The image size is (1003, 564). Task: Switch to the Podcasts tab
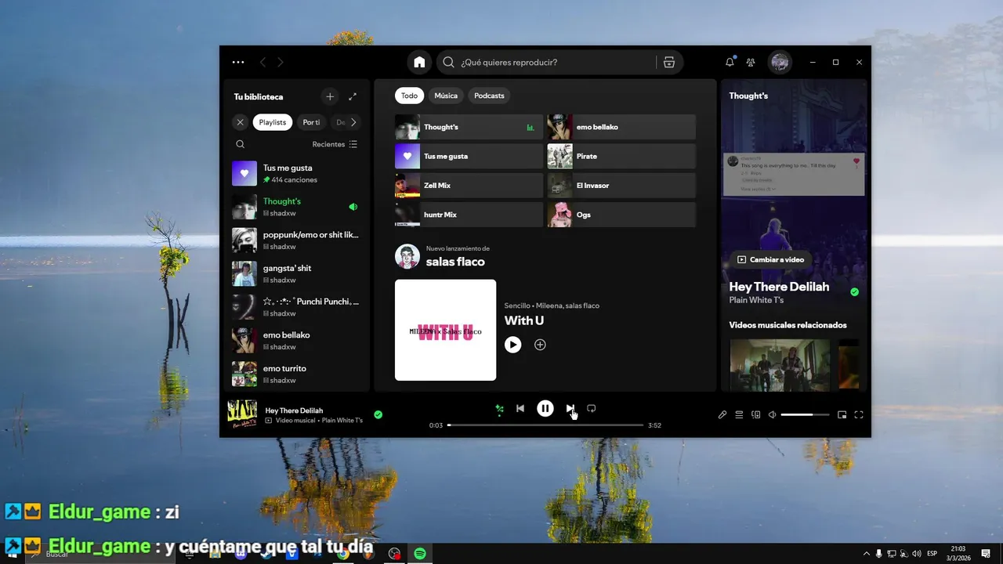click(489, 96)
